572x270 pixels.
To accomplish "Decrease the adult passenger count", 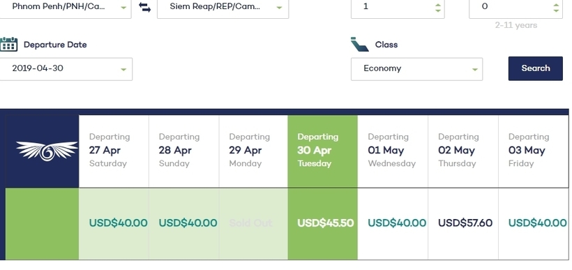I will click(438, 10).
